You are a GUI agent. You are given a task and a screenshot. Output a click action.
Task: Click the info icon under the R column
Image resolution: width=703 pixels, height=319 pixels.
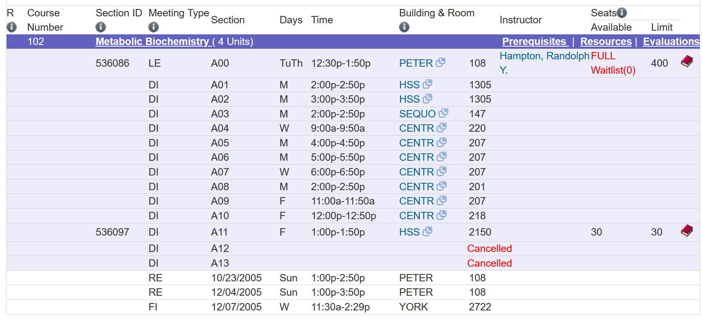(x=11, y=27)
